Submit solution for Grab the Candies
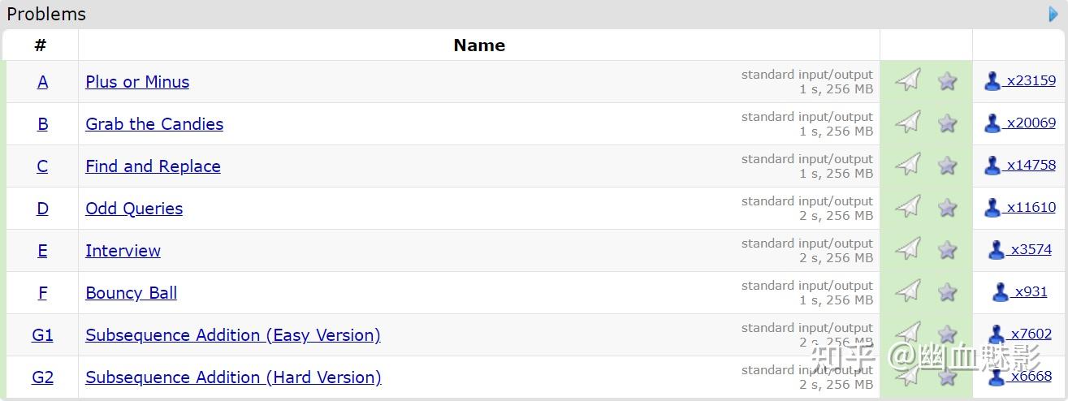Screen dimensions: 1068x401 pos(908,123)
